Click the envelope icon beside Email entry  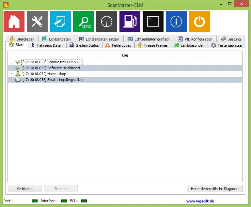tap(18, 80)
